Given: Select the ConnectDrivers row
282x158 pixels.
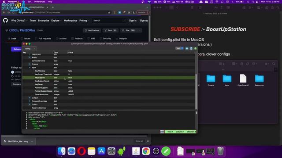Looking at the screenshot, I should [109, 61].
